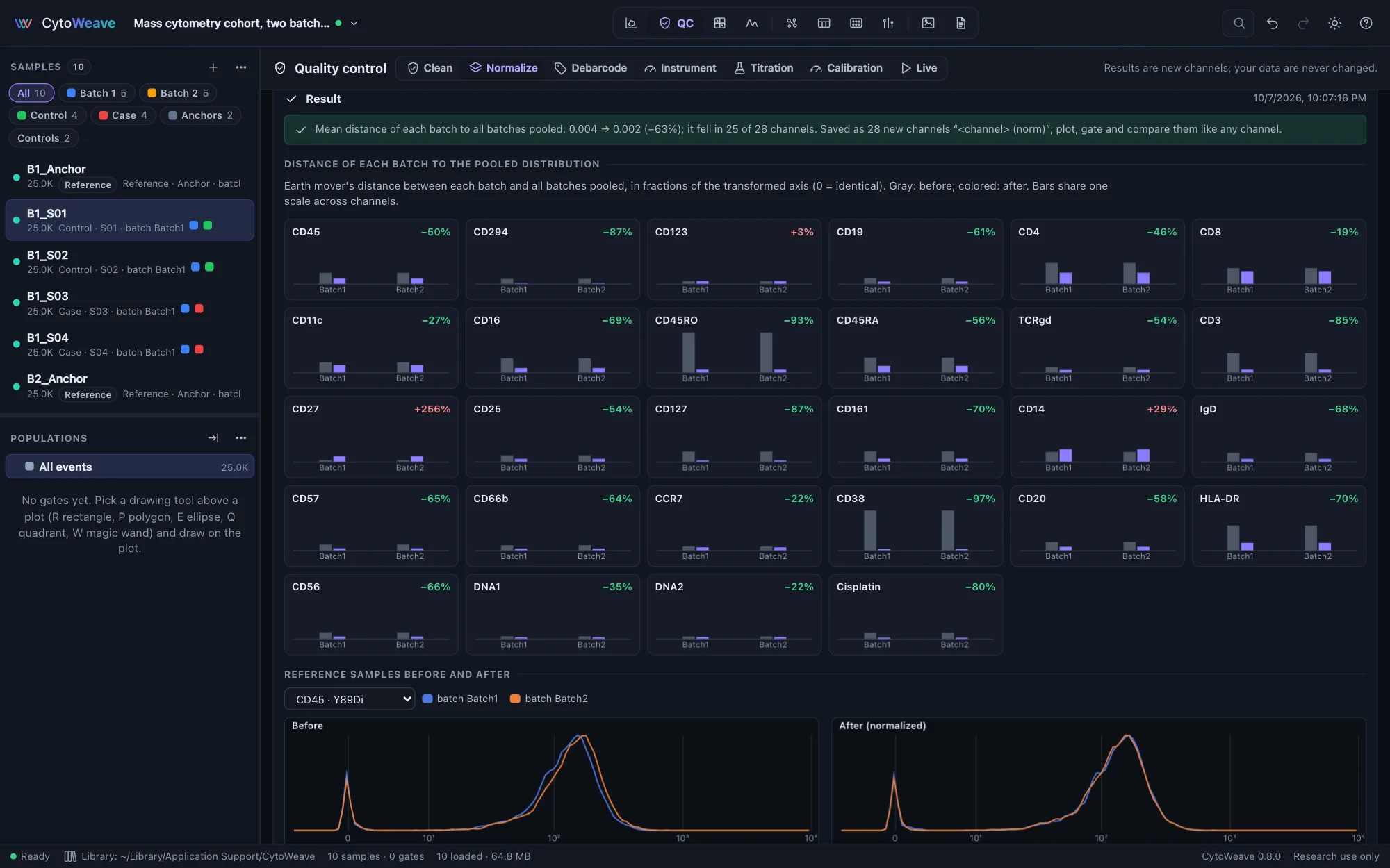Viewport: 1390px width, 868px height.
Task: Open Samples panel more options menu
Action: 241,67
